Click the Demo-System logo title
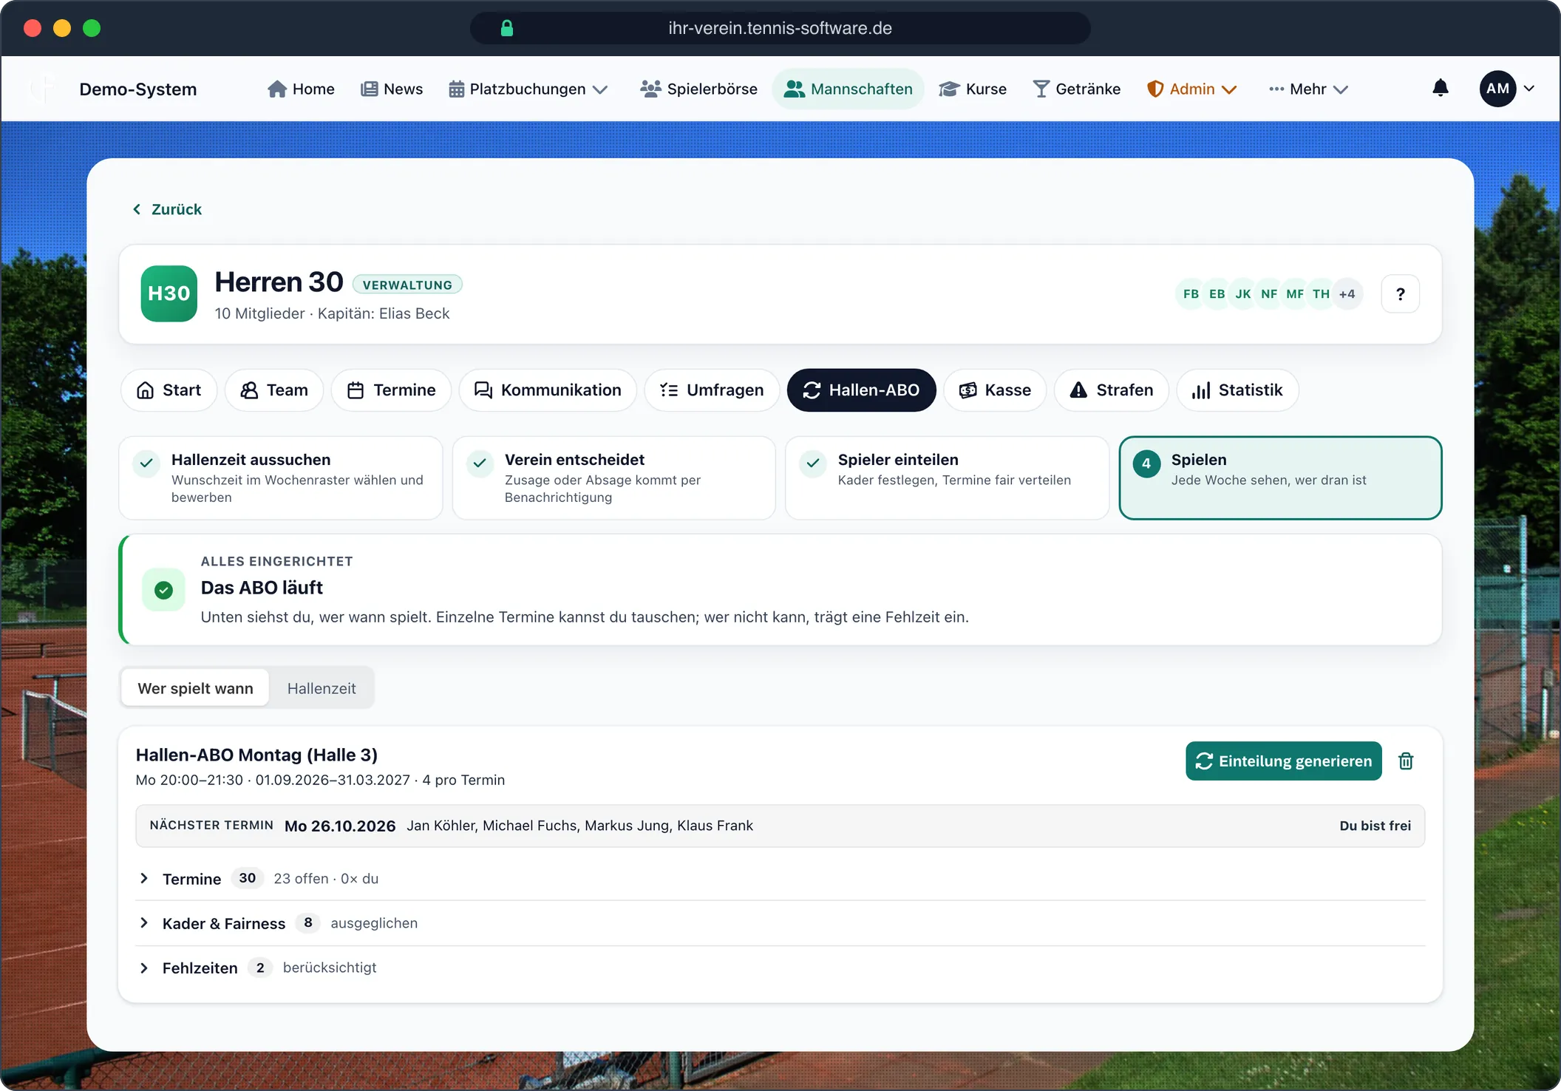 138,89
